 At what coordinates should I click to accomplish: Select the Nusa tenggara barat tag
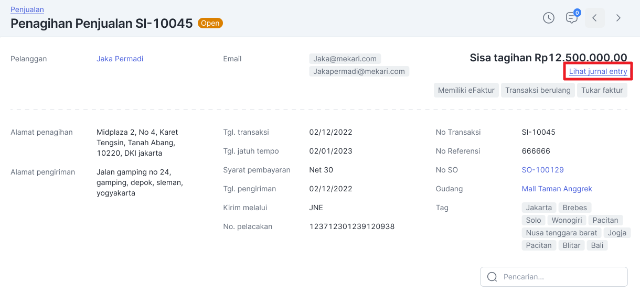point(561,233)
